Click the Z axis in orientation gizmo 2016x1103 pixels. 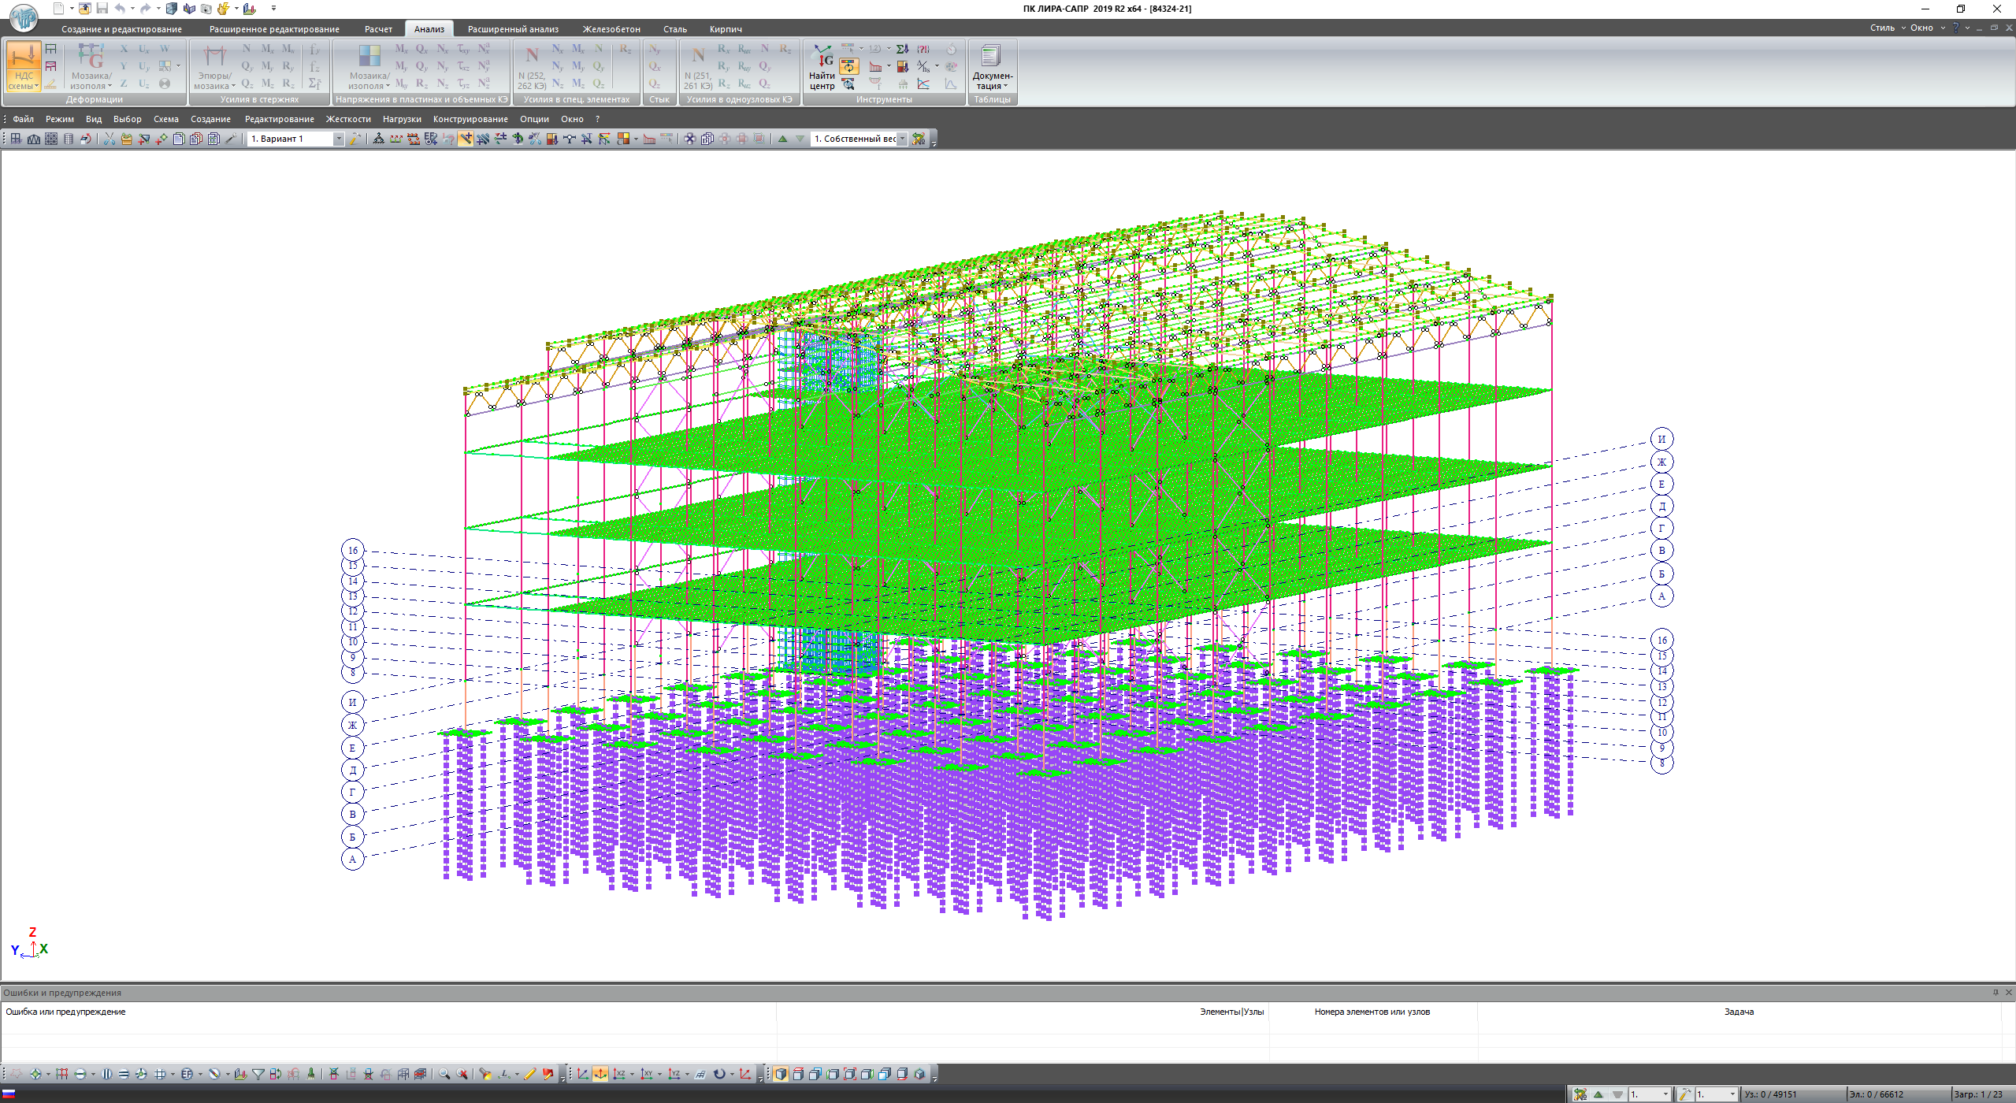click(x=32, y=932)
